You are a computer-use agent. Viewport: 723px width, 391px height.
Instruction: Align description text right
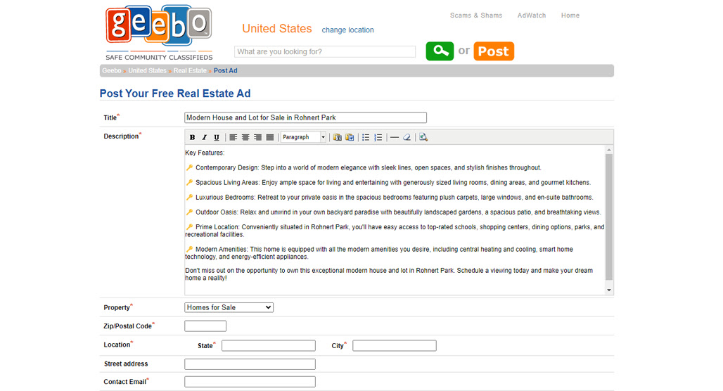pyautogui.click(x=257, y=137)
